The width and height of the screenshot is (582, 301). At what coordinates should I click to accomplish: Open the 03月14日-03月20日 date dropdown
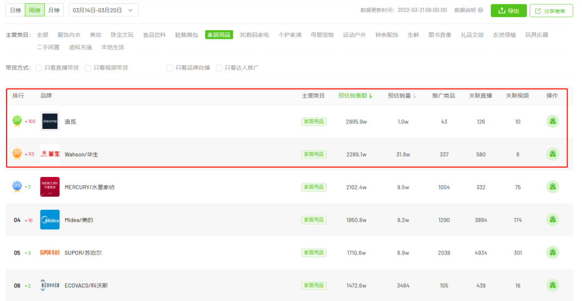pos(103,10)
